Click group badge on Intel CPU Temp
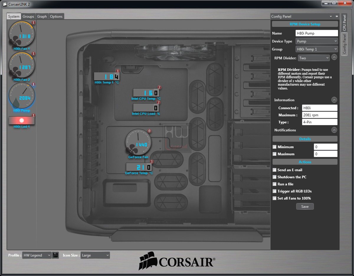This screenshot has width=354, height=276. [160, 87]
